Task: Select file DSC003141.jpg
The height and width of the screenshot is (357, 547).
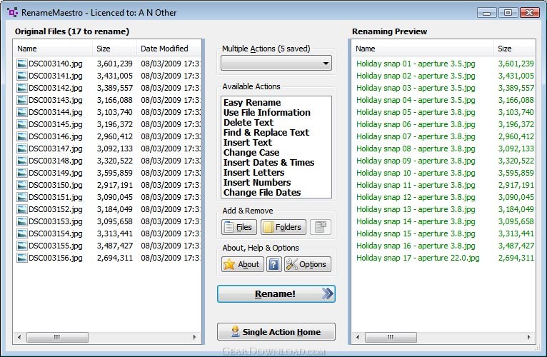Action: pos(56,76)
